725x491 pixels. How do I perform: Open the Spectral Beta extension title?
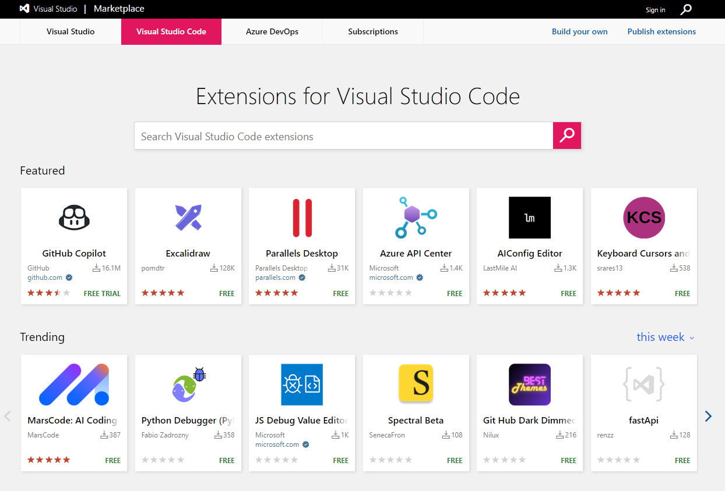click(x=416, y=420)
